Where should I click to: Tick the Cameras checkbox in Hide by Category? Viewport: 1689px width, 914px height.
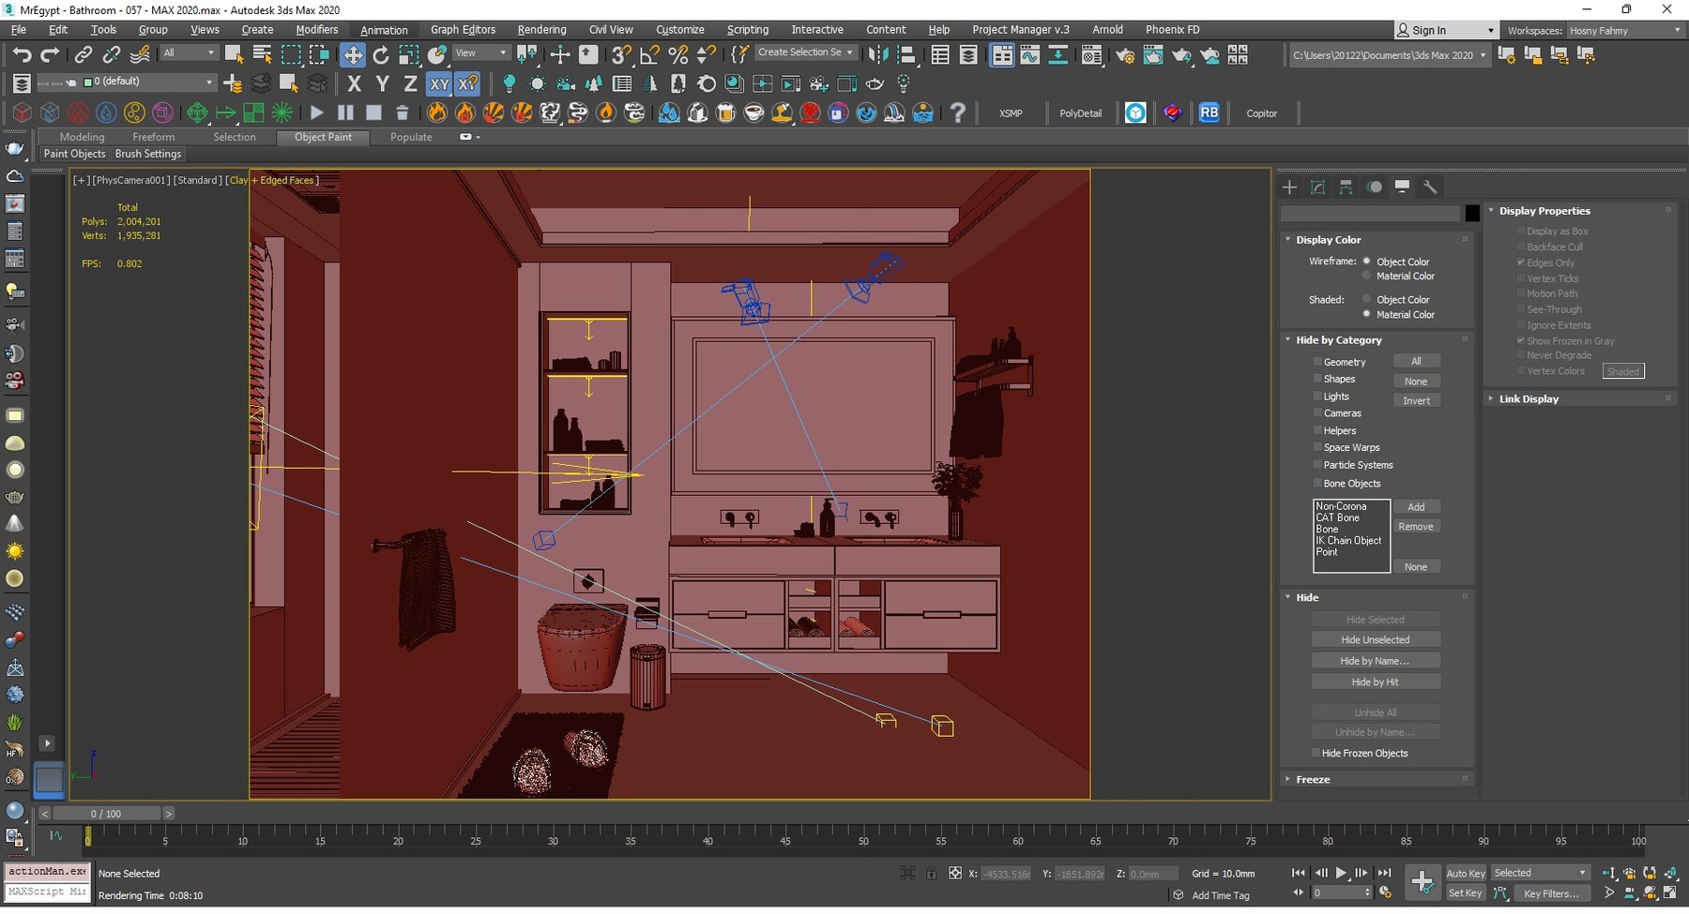tap(1317, 413)
